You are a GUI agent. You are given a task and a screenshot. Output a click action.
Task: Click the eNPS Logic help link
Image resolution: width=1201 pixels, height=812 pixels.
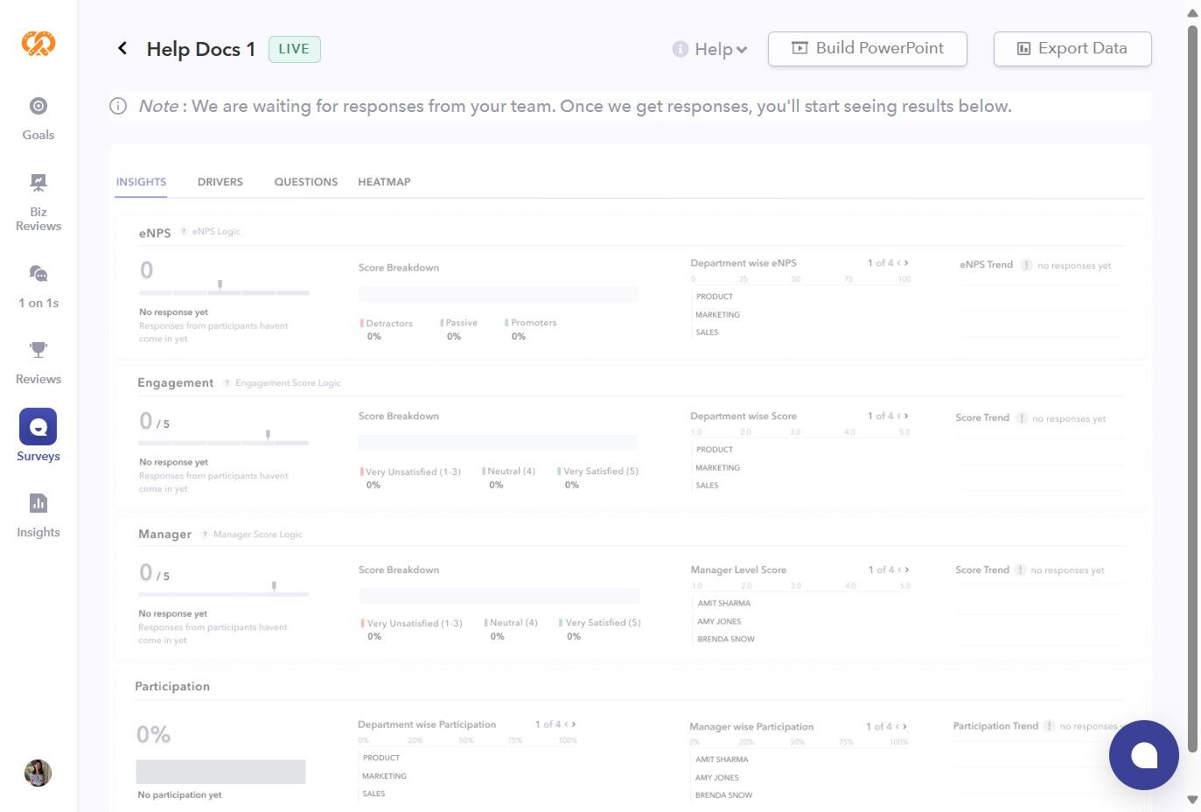coord(216,232)
